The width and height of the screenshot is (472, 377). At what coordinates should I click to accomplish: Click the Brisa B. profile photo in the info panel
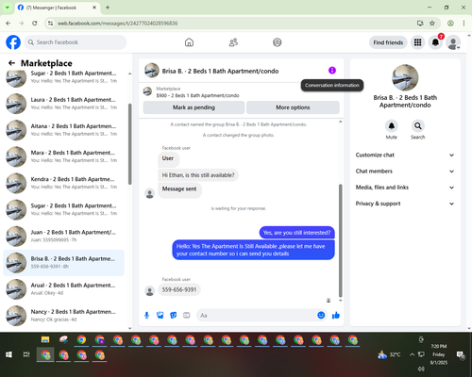[405, 77]
